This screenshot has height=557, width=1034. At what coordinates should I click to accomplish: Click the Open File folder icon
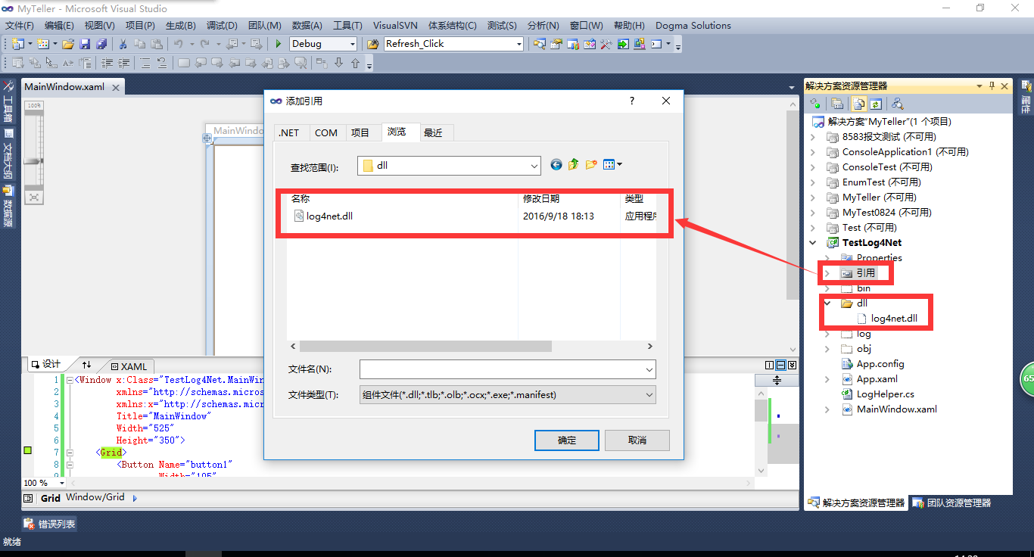(68, 44)
